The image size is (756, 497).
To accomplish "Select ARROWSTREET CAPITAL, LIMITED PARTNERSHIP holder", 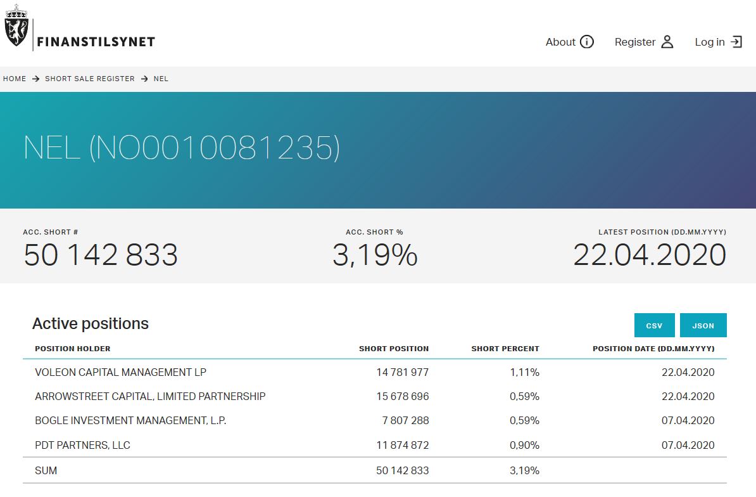I will (x=150, y=396).
